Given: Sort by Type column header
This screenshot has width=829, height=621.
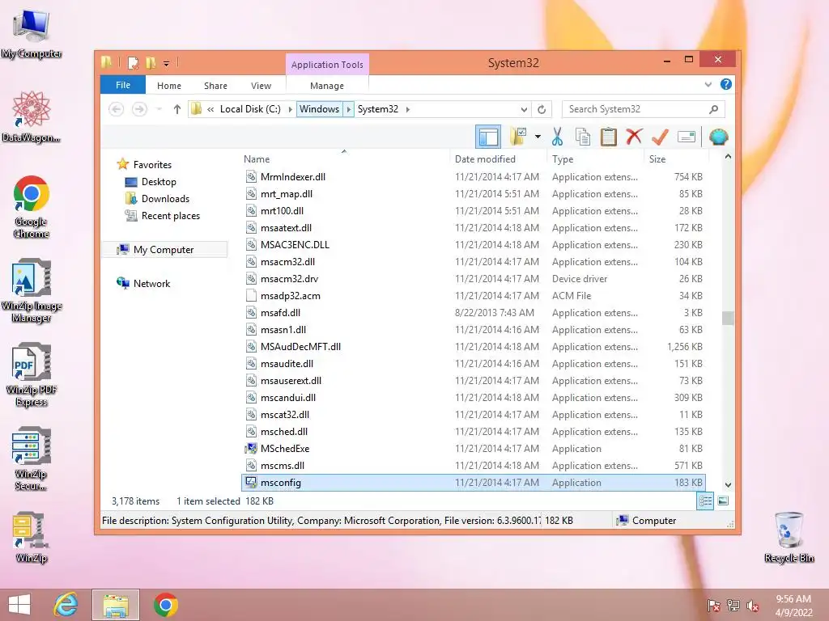Looking at the screenshot, I should (x=563, y=159).
